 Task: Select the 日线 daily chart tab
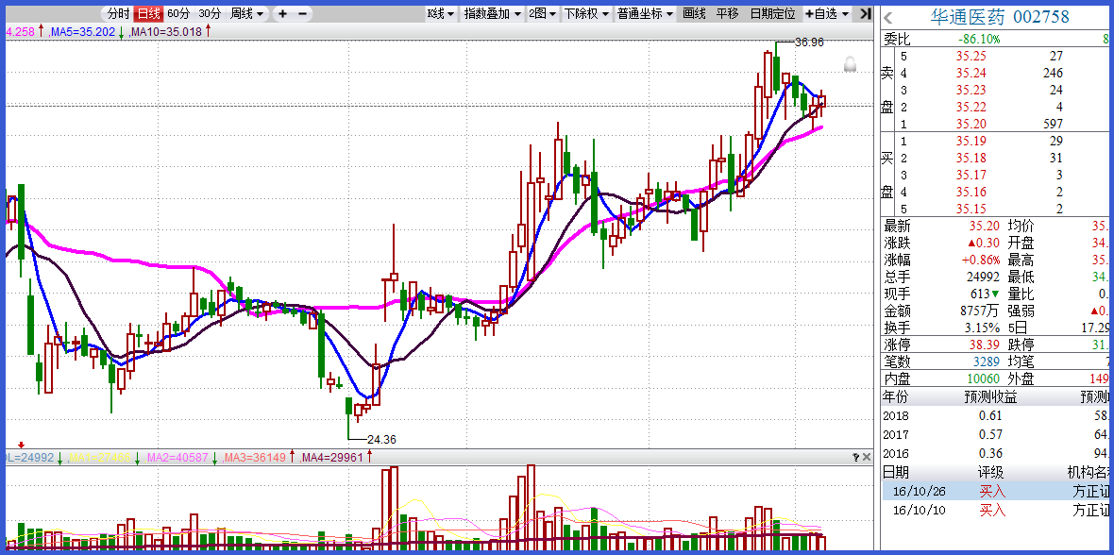coord(148,13)
